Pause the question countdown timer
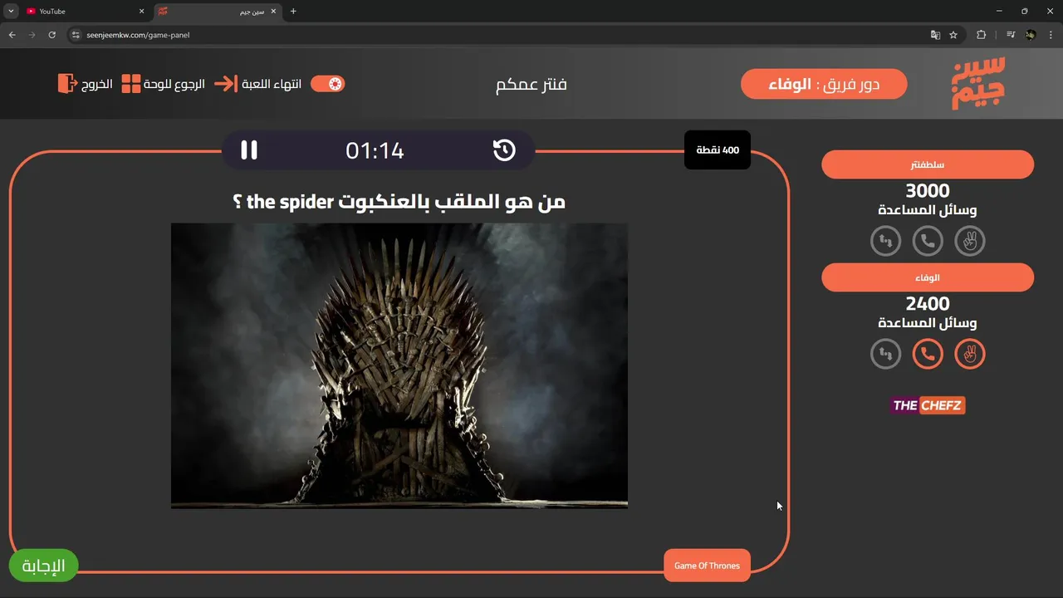1063x598 pixels. point(249,150)
